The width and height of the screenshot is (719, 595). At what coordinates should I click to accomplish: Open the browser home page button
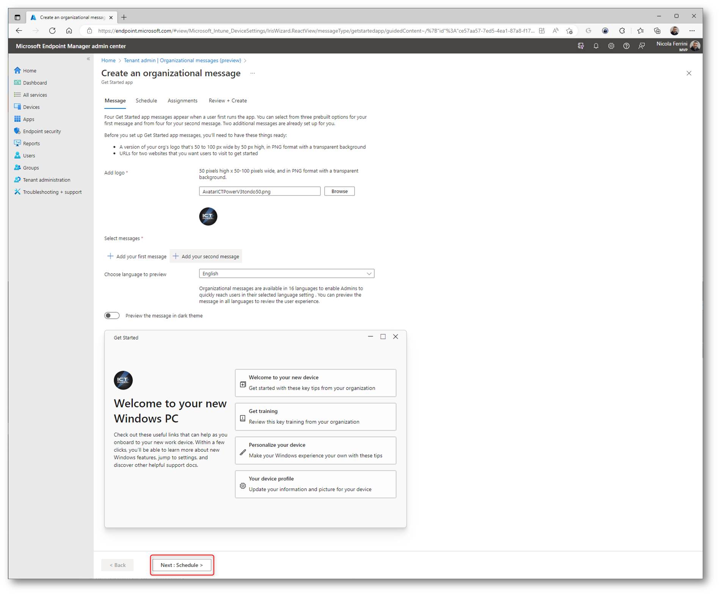[x=69, y=31]
